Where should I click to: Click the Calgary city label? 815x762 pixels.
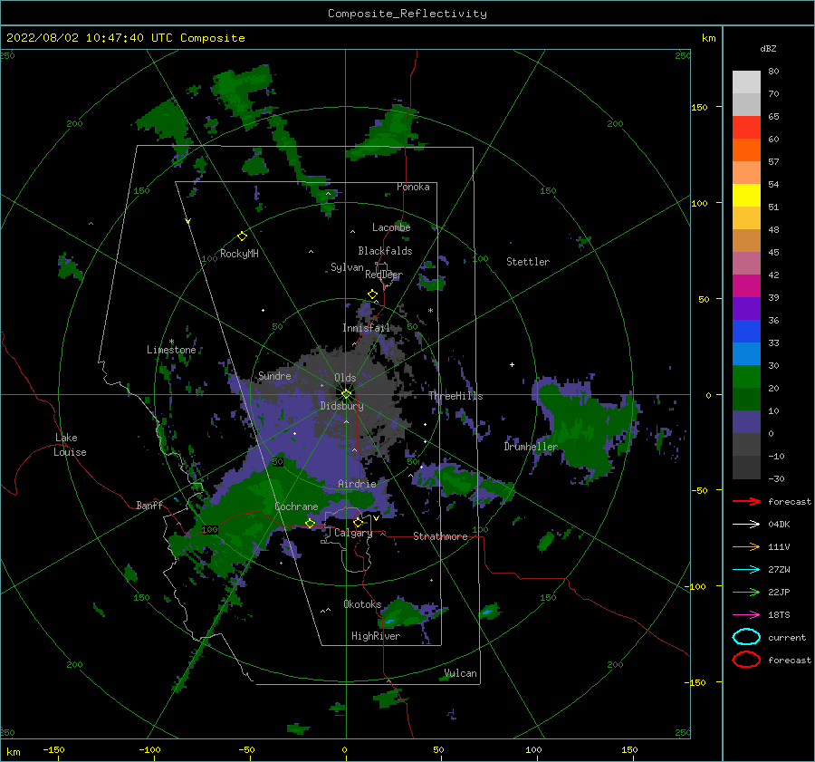click(353, 533)
